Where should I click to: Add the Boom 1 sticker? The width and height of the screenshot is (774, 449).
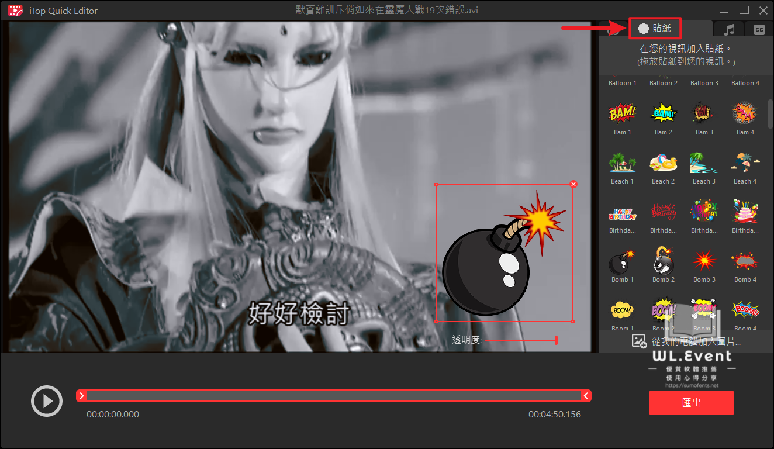pos(622,309)
